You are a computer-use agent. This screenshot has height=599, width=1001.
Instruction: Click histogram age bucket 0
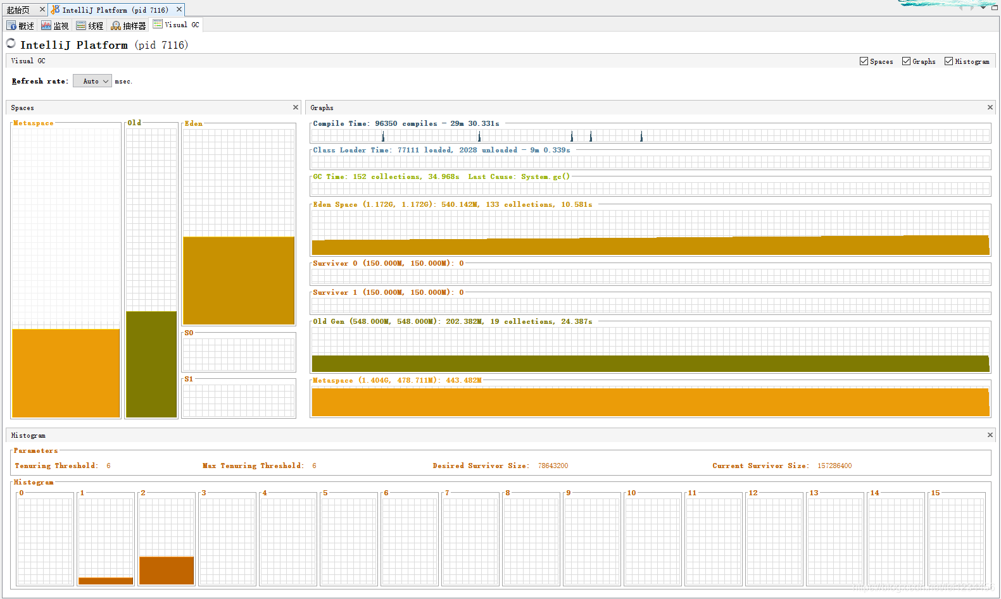[x=45, y=541]
